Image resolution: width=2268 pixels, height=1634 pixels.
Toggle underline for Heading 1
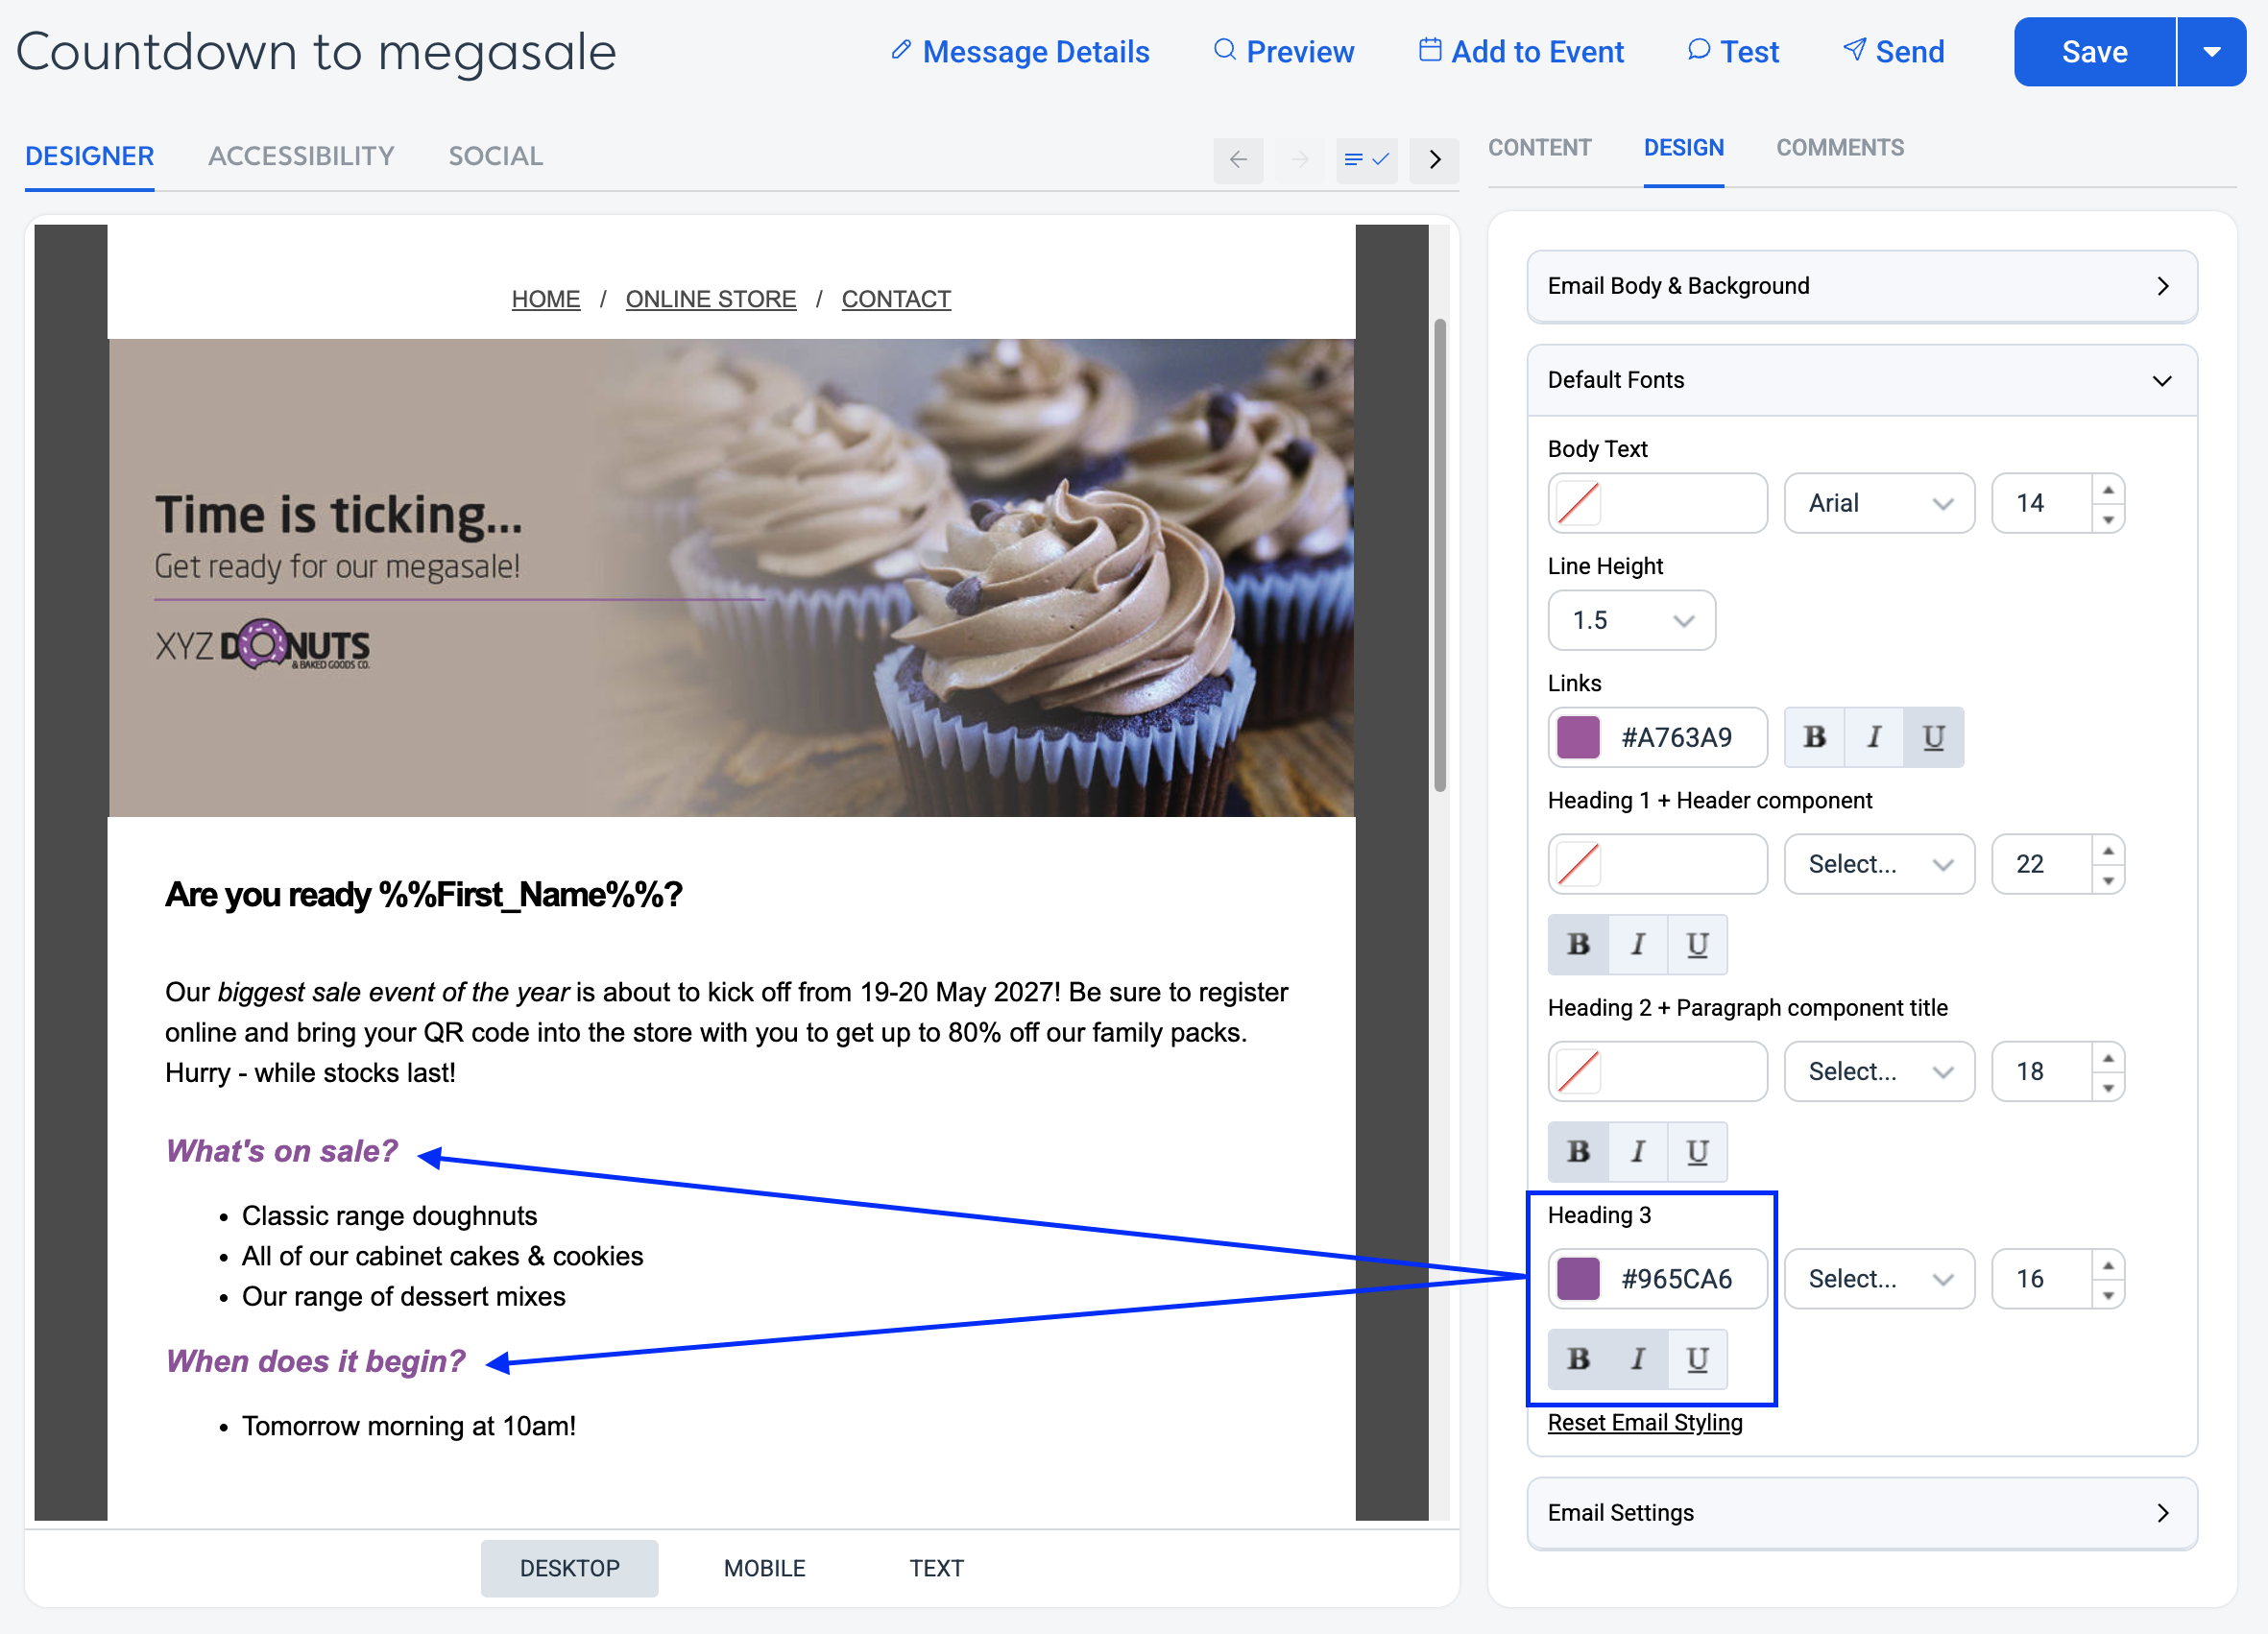(x=1697, y=944)
